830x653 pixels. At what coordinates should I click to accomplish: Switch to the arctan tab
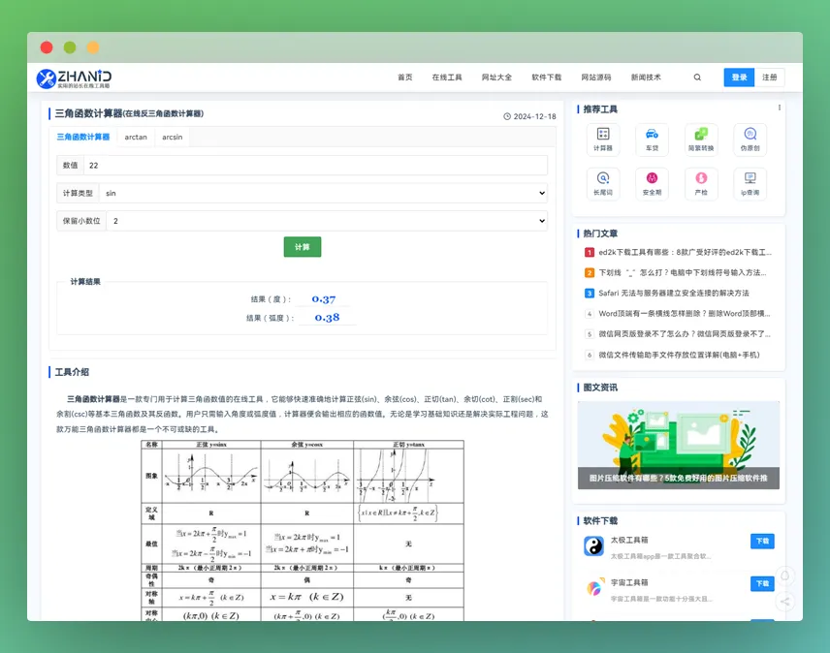(136, 137)
